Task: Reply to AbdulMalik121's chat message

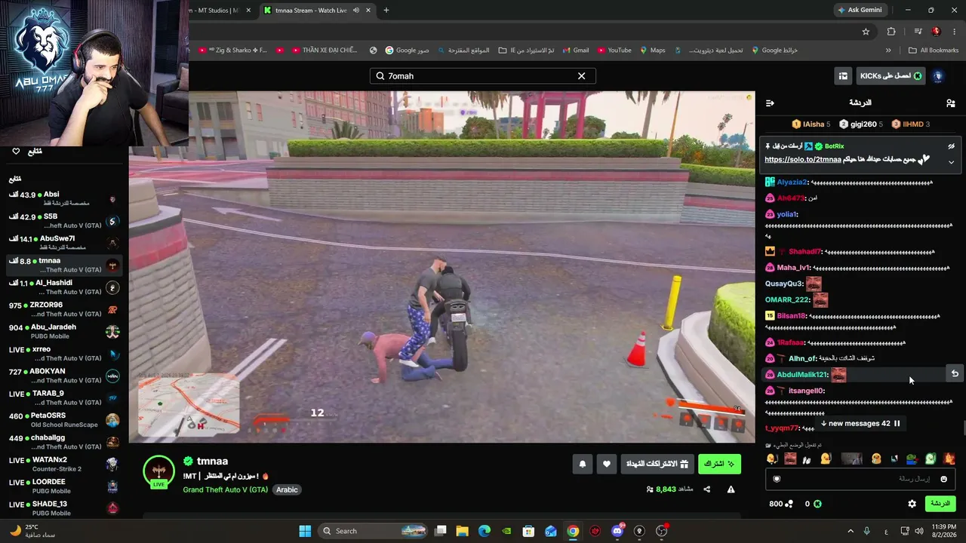Action: click(x=955, y=373)
